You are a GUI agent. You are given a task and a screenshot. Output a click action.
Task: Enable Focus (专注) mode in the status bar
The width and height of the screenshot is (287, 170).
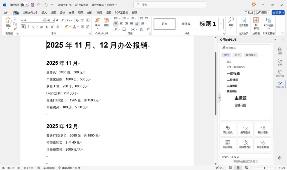coord(220,168)
